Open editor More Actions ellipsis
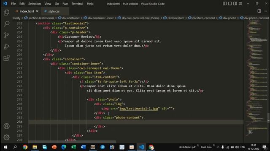The image size is (270, 151). point(265,11)
